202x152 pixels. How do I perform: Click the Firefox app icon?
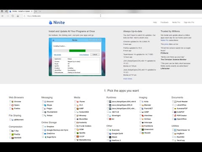tap(13, 109)
